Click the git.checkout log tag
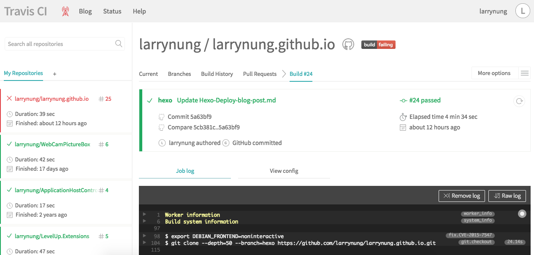Screen dimensions: 534x255 (x=476, y=242)
